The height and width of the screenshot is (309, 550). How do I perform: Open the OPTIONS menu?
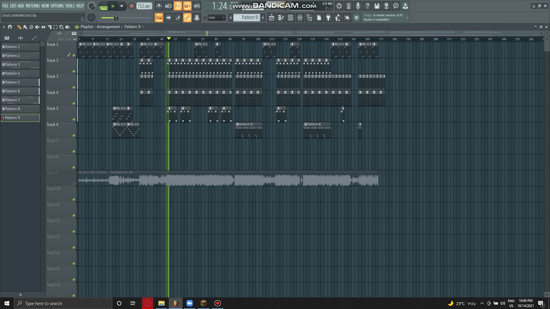pyautogui.click(x=57, y=6)
